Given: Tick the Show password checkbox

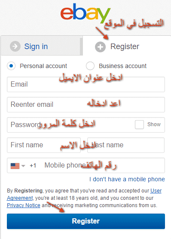Looking at the screenshot, I should (x=139, y=124).
